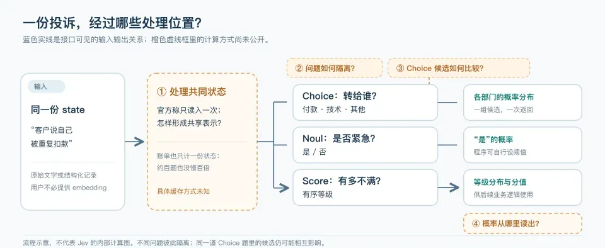Click the title 一份投诉,经过哪些处理位置?
605x248 pixels.
click(x=112, y=23)
